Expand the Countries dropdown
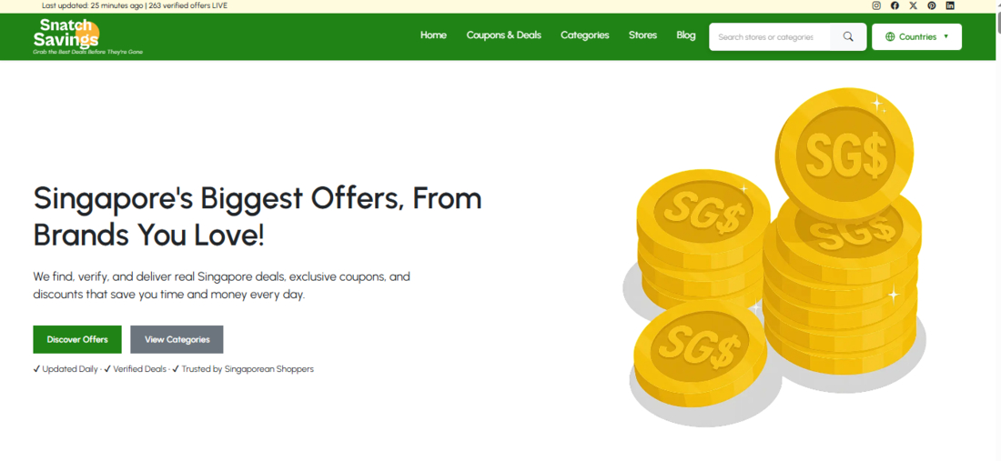1001x461 pixels. coord(917,37)
